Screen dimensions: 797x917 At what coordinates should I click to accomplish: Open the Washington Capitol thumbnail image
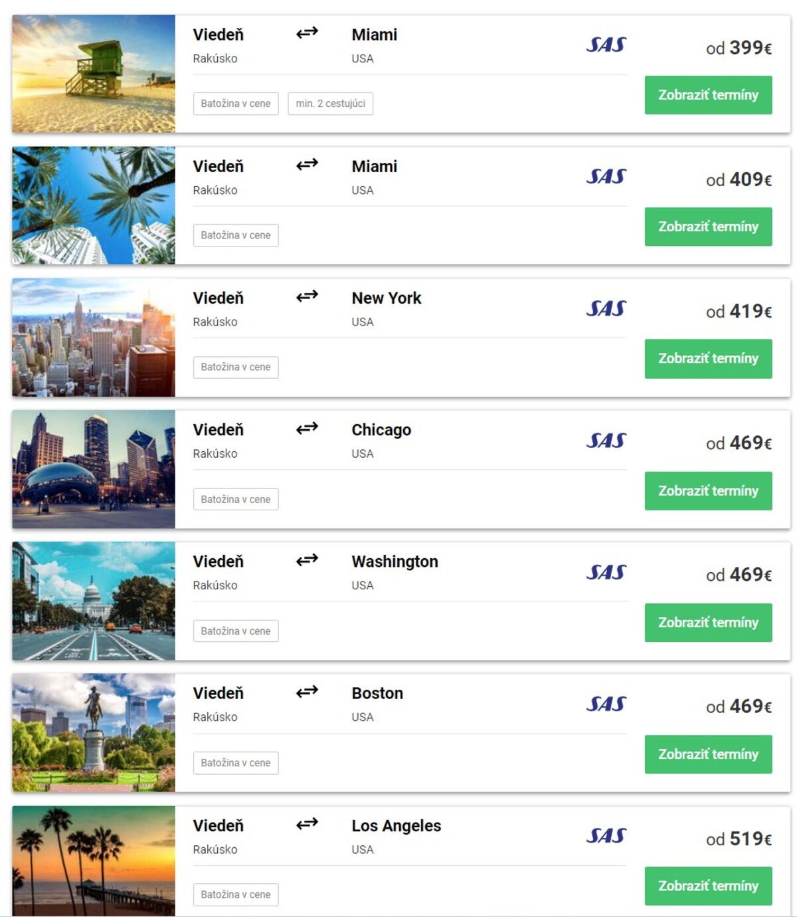[94, 601]
